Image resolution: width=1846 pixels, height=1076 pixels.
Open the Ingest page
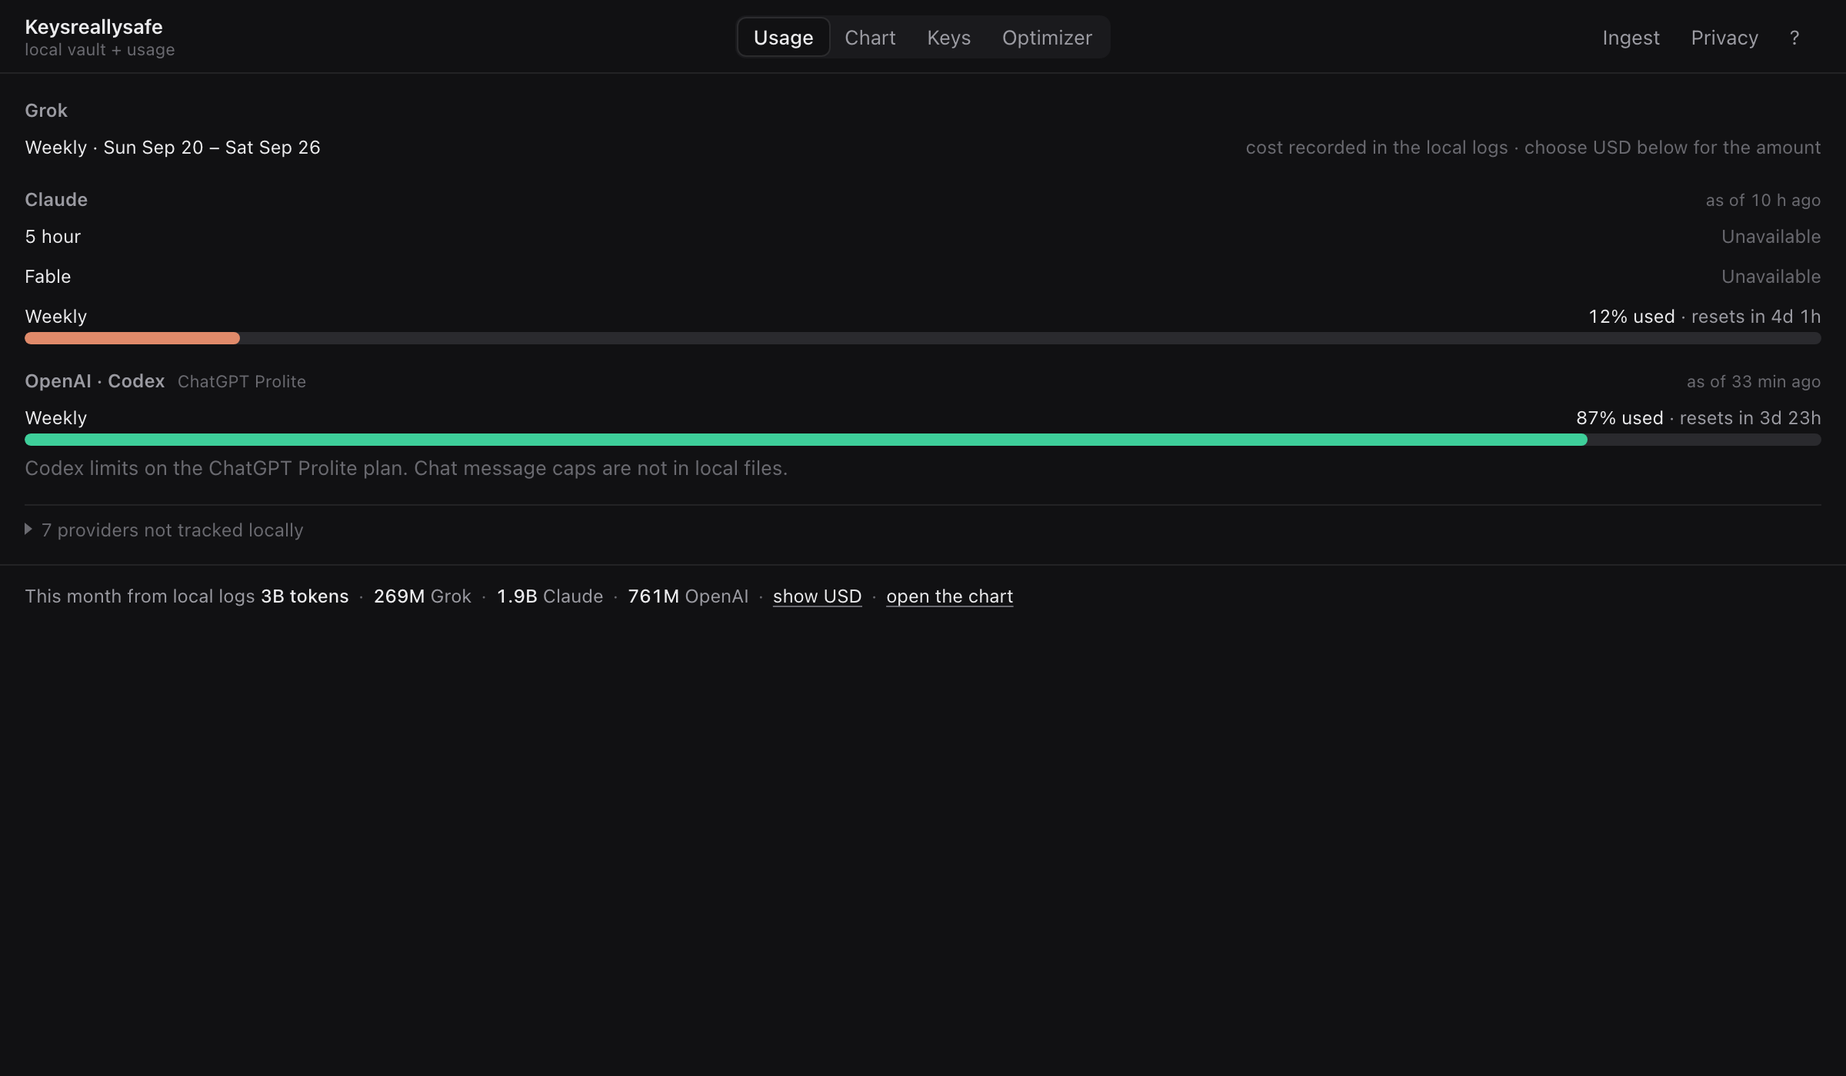click(1631, 38)
